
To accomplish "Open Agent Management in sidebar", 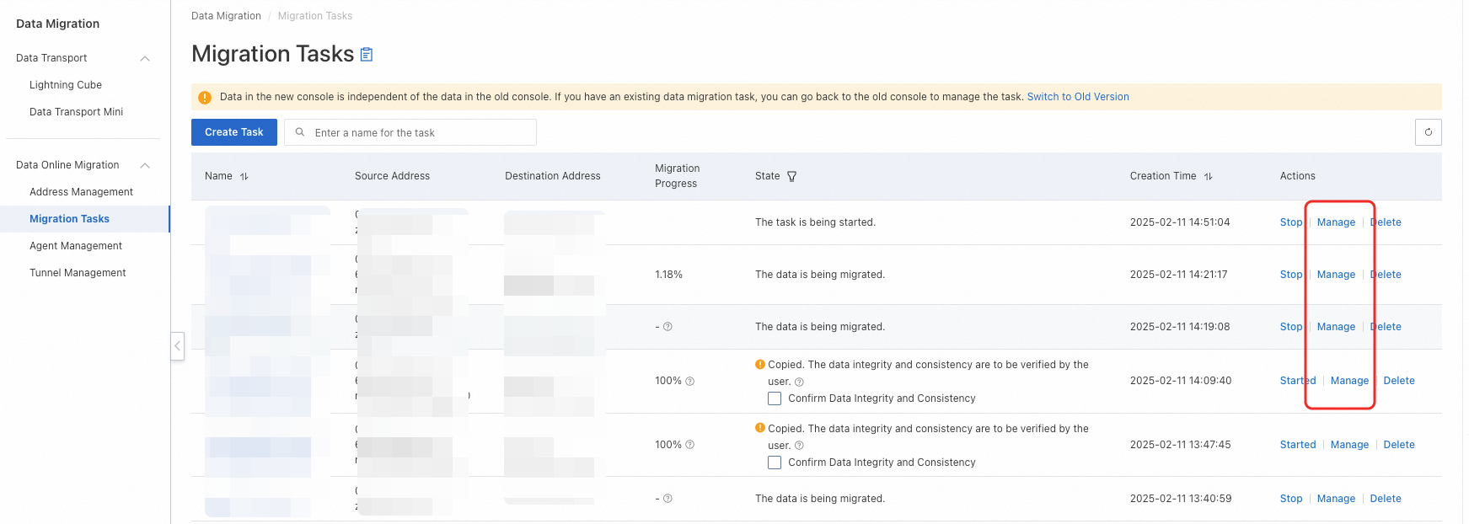I will pos(76,246).
